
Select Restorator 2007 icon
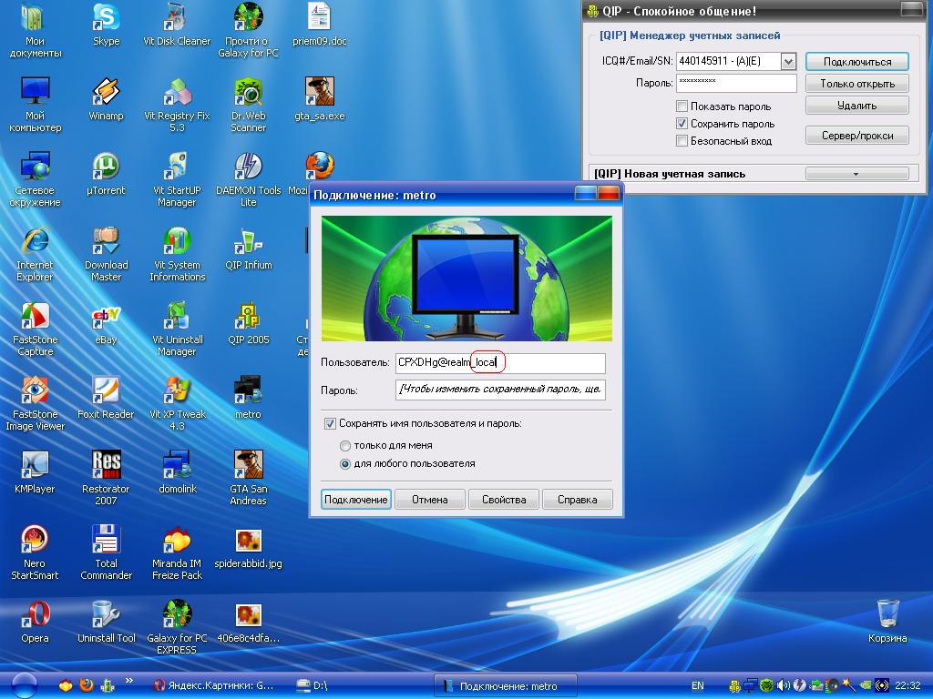[x=106, y=478]
